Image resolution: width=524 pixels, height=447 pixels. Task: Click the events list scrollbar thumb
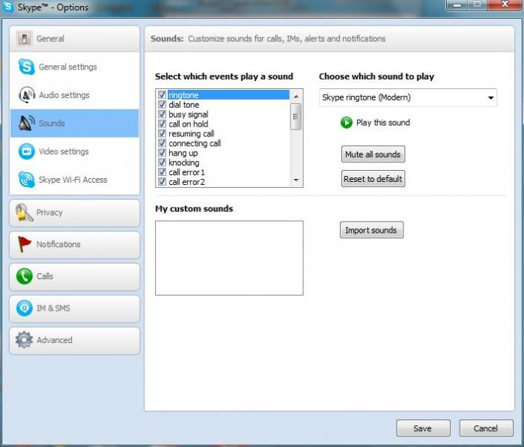pyautogui.click(x=296, y=116)
